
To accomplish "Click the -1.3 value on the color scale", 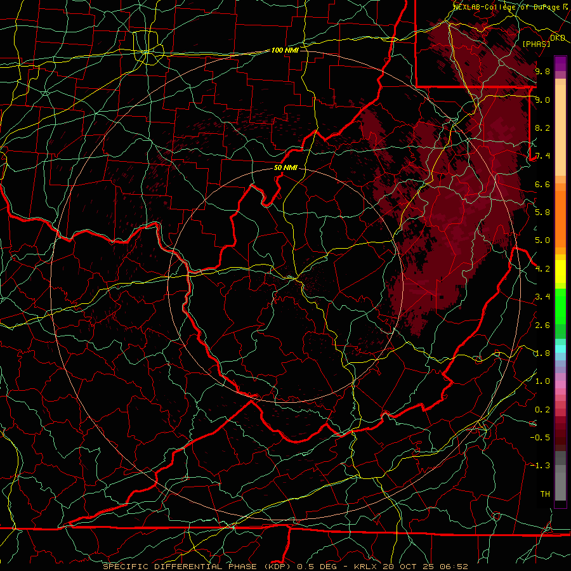I will point(540,466).
